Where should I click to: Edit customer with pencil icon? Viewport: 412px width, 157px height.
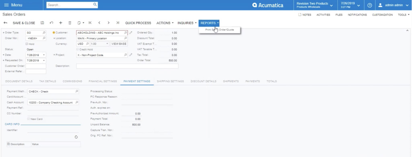[131, 33]
